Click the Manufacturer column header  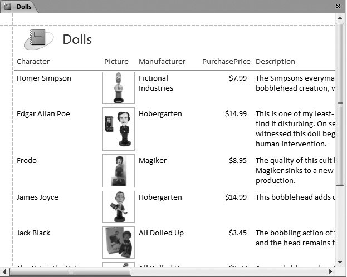tap(162, 62)
